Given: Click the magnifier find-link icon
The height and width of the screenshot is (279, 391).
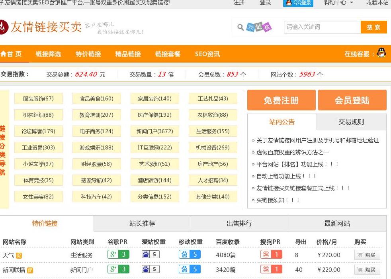Looking at the screenshot, I should click(240, 27).
